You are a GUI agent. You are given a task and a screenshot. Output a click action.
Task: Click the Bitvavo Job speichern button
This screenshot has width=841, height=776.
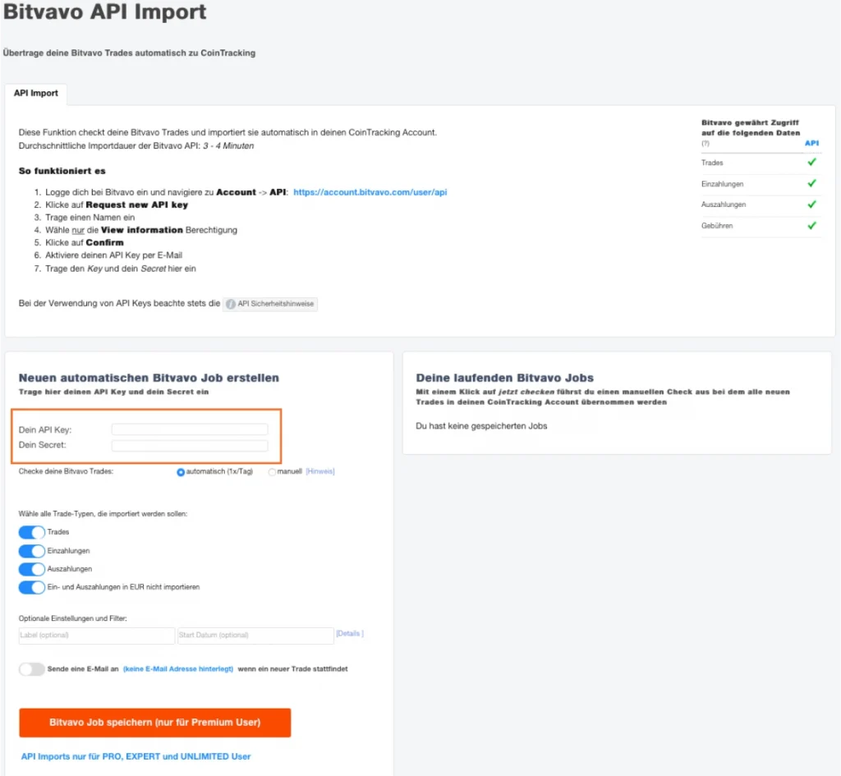(x=155, y=723)
